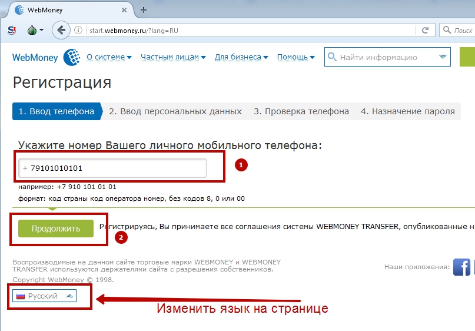Click the Наши приложения label
This screenshot has height=331, width=475.
pos(417,267)
